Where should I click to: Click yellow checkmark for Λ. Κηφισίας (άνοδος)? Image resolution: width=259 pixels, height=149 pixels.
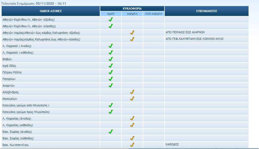pos(132,118)
